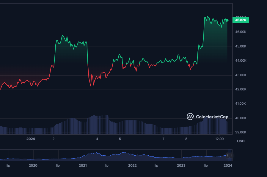Click the green 46.82K current price tag

(x=241, y=20)
